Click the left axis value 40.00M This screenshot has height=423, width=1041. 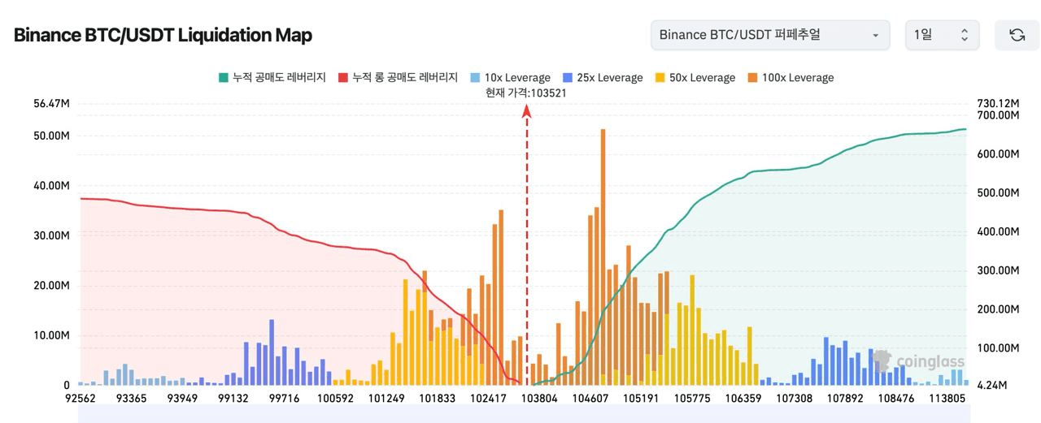tap(51, 185)
